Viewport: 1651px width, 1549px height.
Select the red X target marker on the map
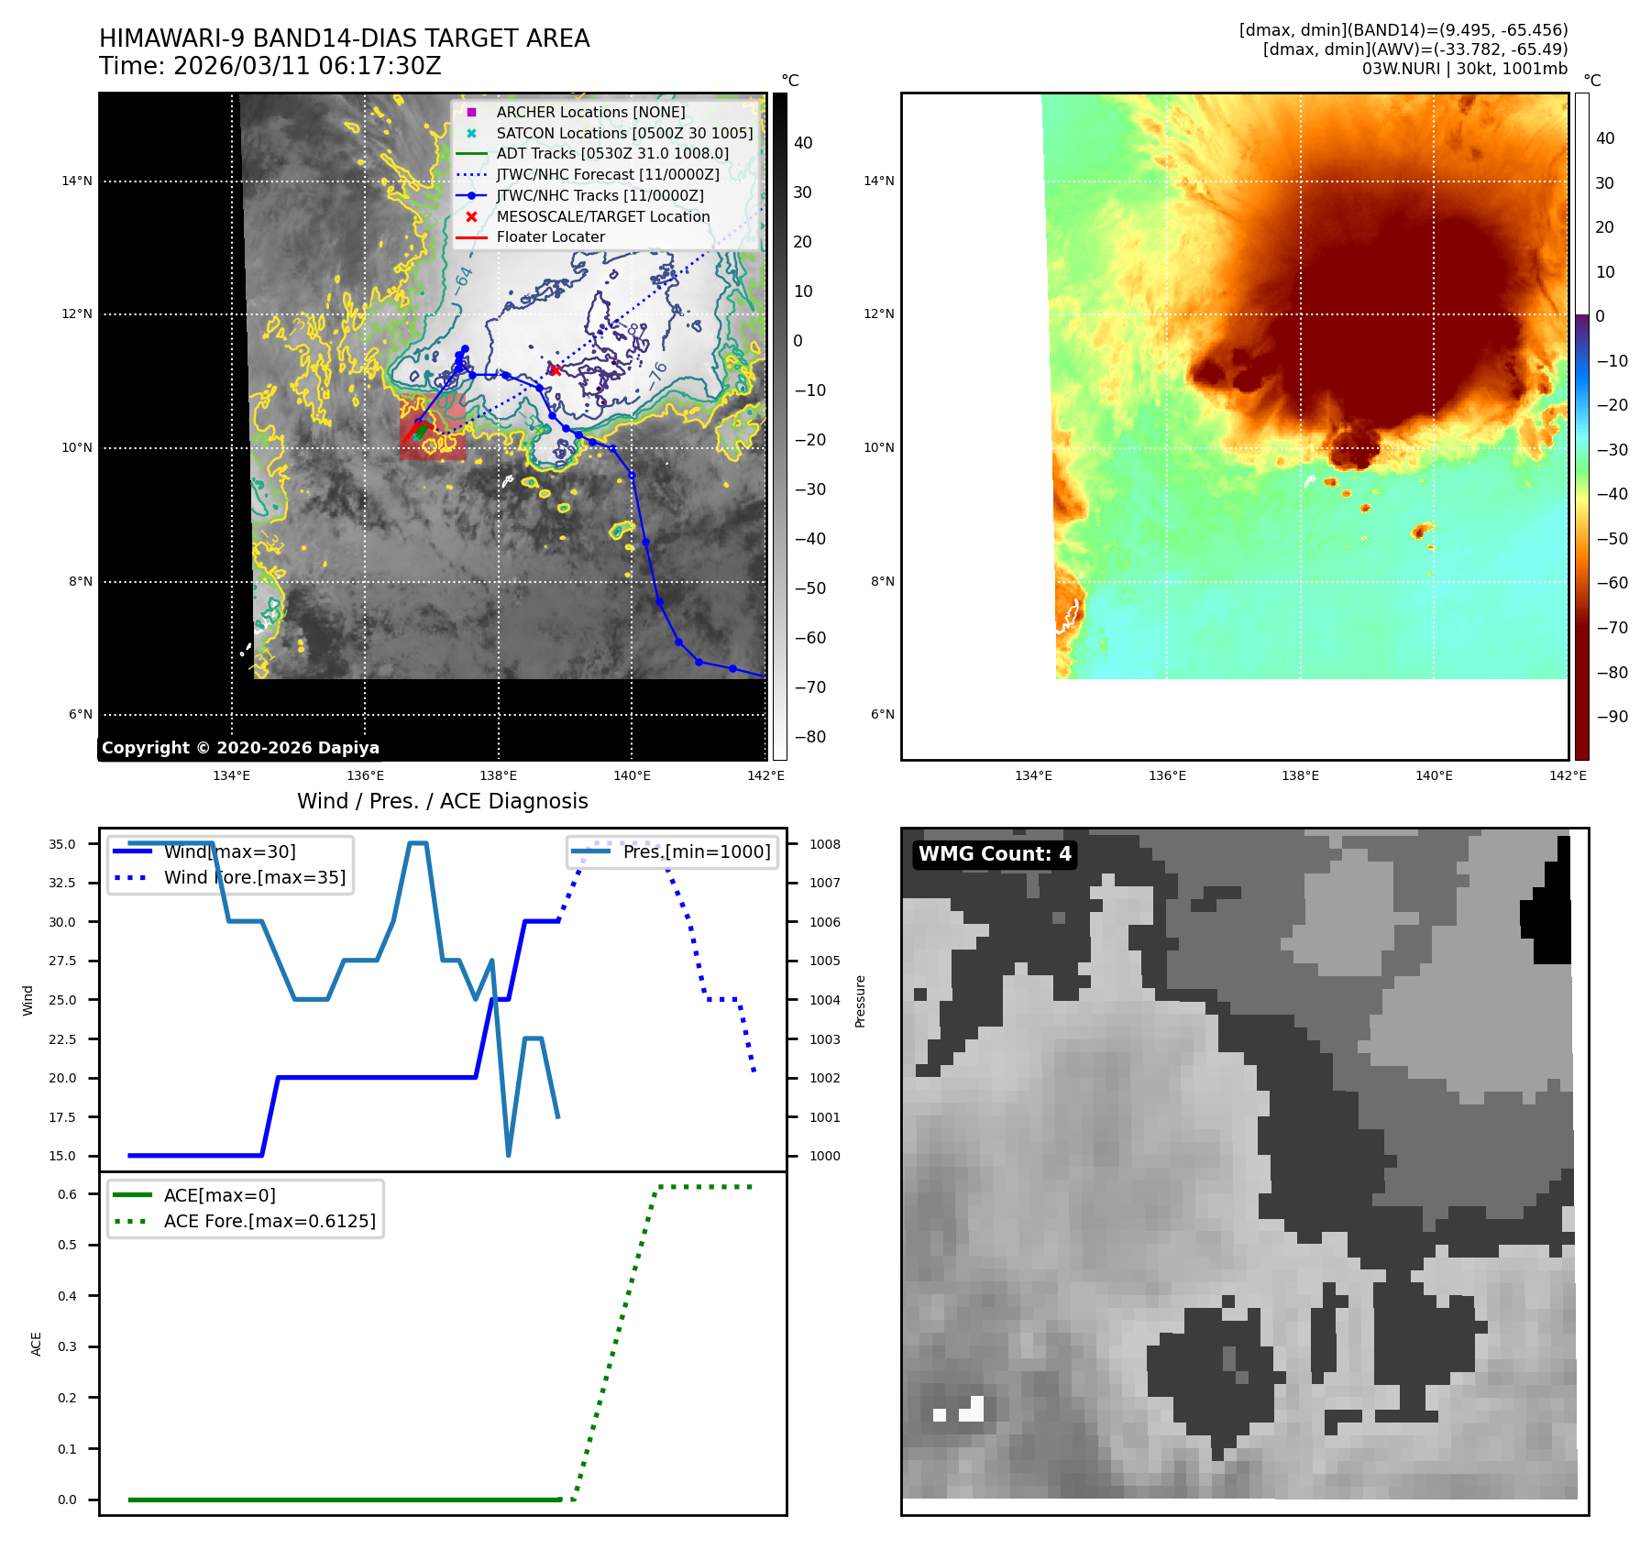[x=555, y=370]
